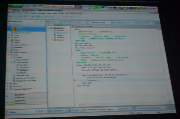Click the 'Option Declare' code line
This screenshot has height=119, width=180.
[x=84, y=45]
